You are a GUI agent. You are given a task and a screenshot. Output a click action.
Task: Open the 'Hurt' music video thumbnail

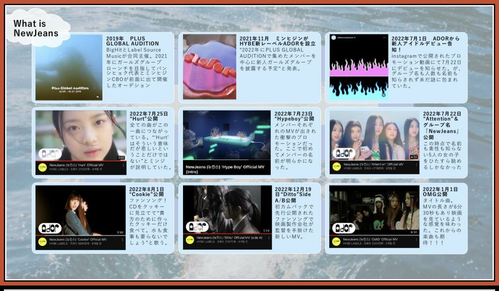(81, 136)
